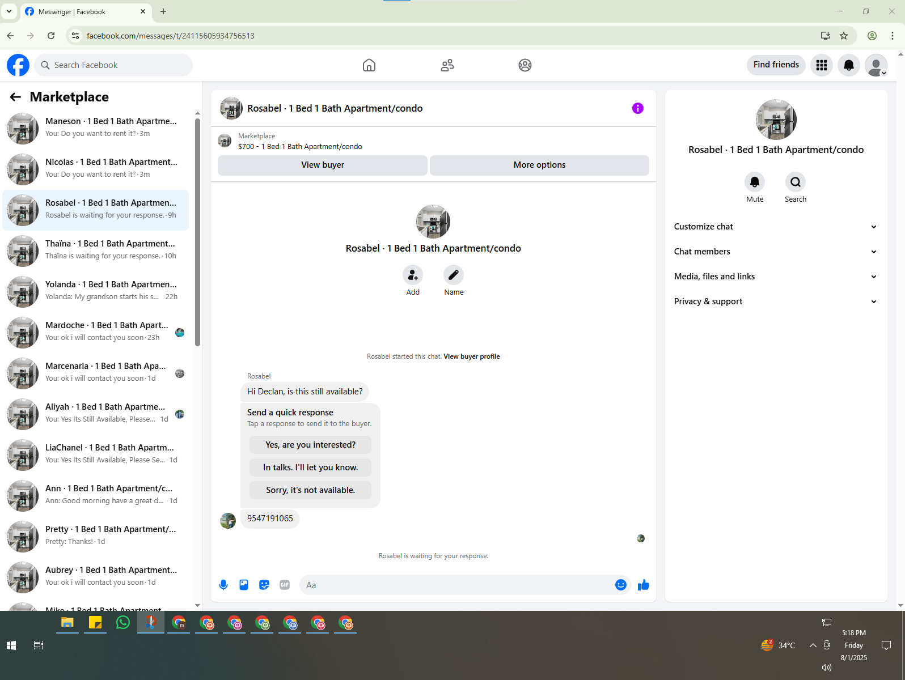The width and height of the screenshot is (905, 680).
Task: Open Yolanda conversation
Action: coord(96,292)
